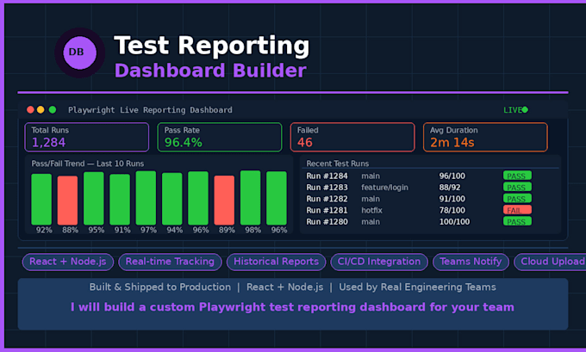Click the 94% trend bar
Image resolution: width=586 pixels, height=352 pixels.
coord(171,199)
